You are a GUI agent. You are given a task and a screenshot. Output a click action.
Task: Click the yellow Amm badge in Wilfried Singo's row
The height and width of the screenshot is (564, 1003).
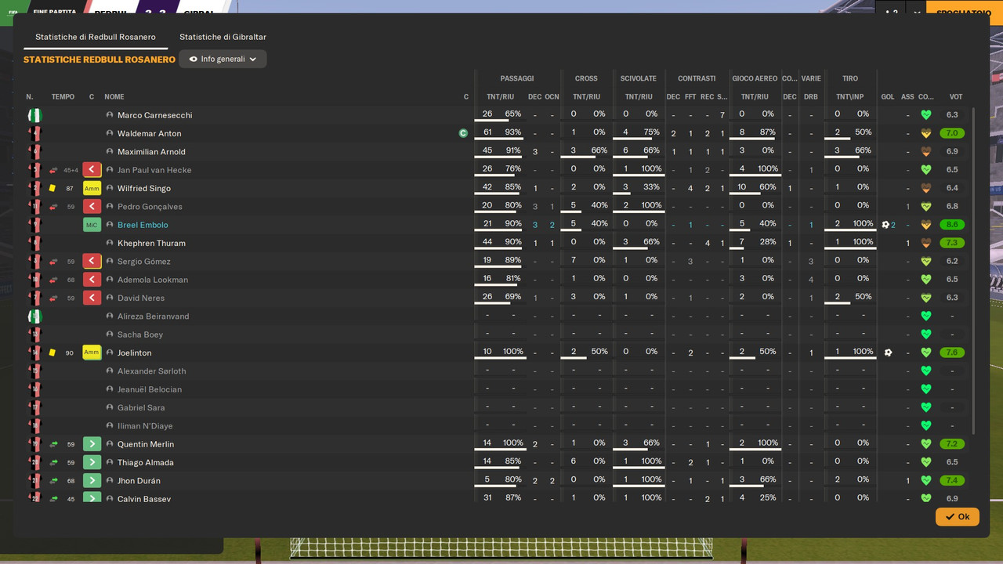[x=92, y=188]
